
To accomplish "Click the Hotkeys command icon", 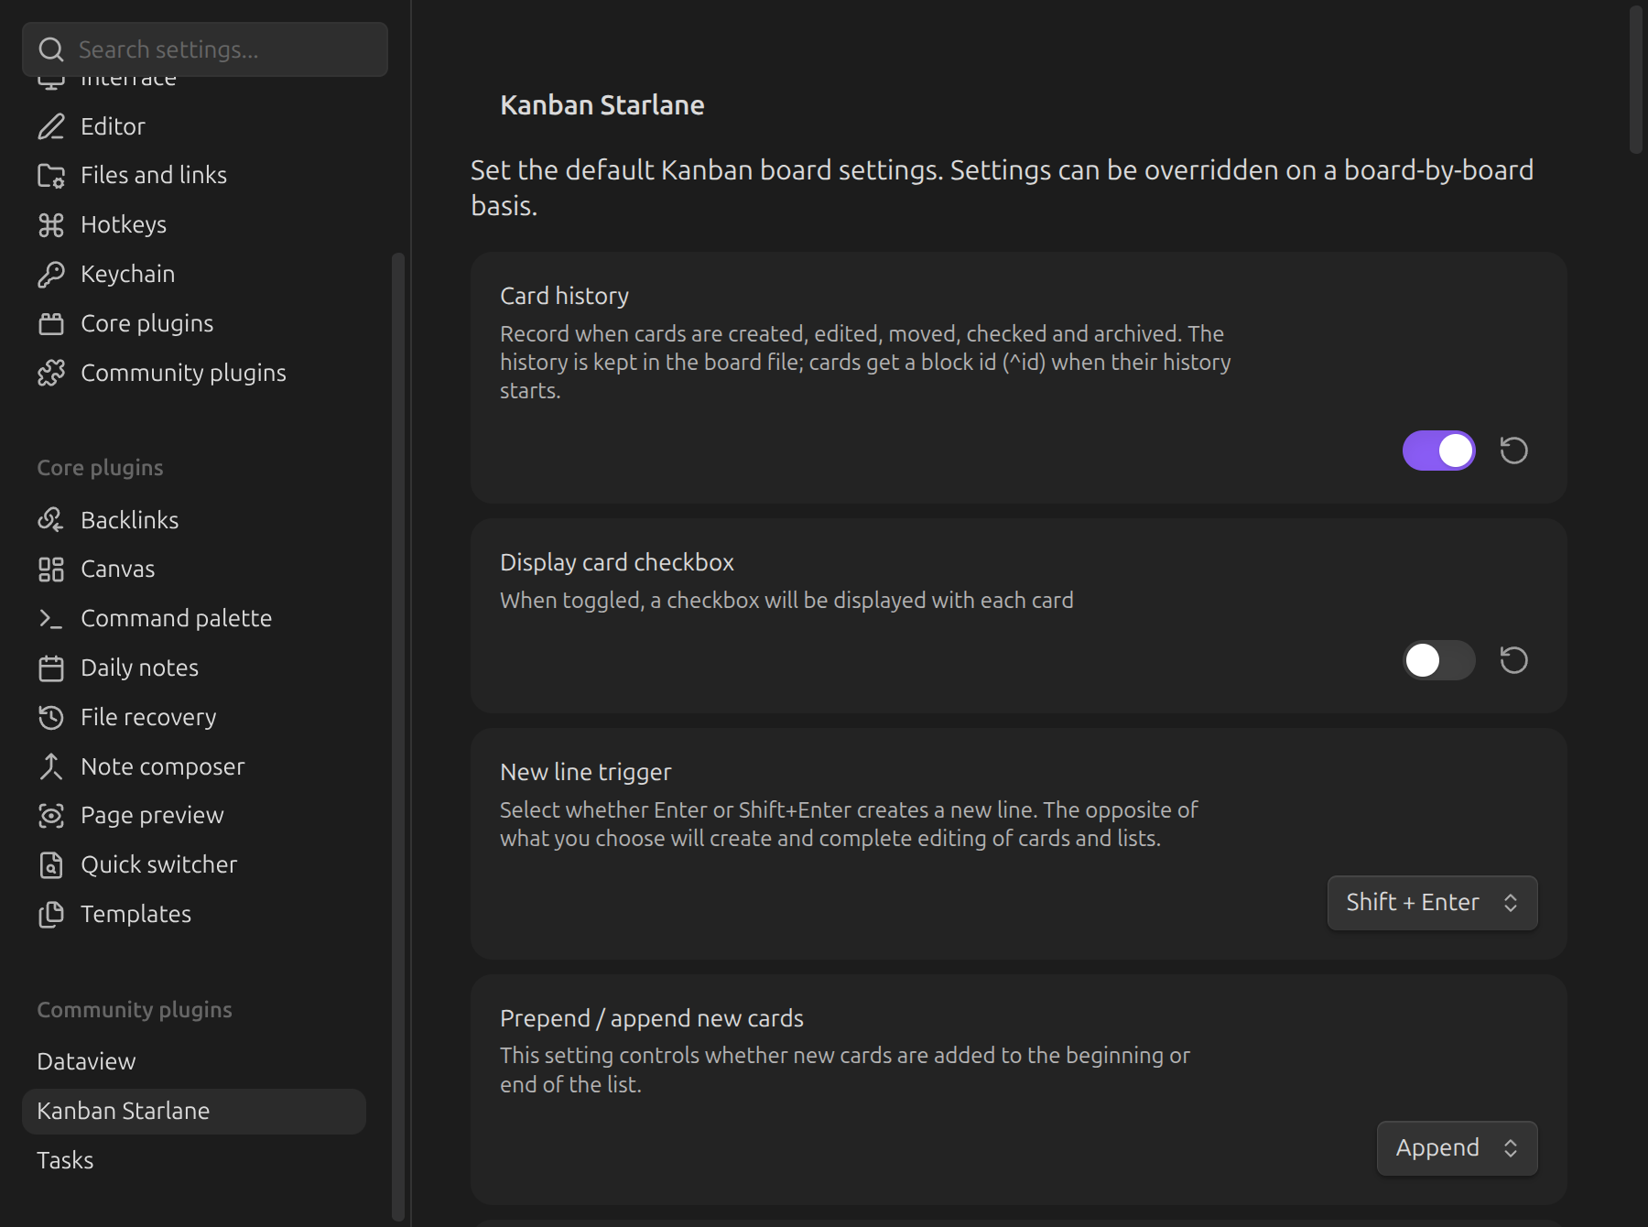I will [51, 224].
